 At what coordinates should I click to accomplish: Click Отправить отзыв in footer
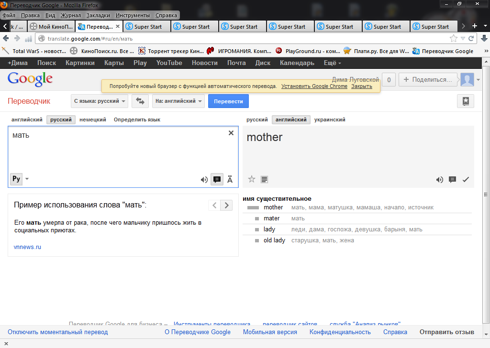click(x=446, y=332)
